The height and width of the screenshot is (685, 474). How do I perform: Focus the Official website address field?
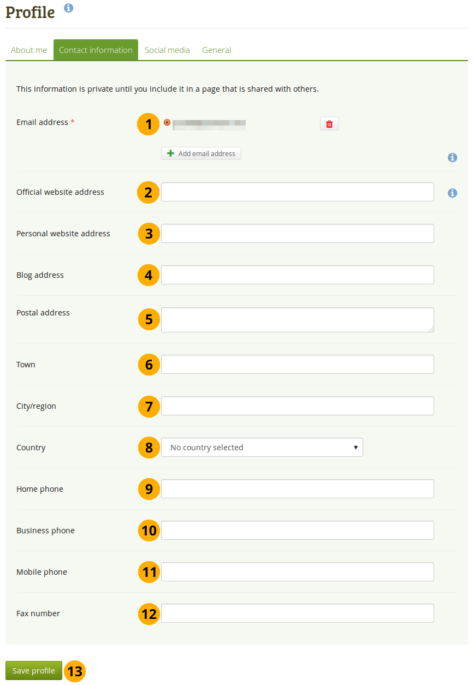[297, 192]
